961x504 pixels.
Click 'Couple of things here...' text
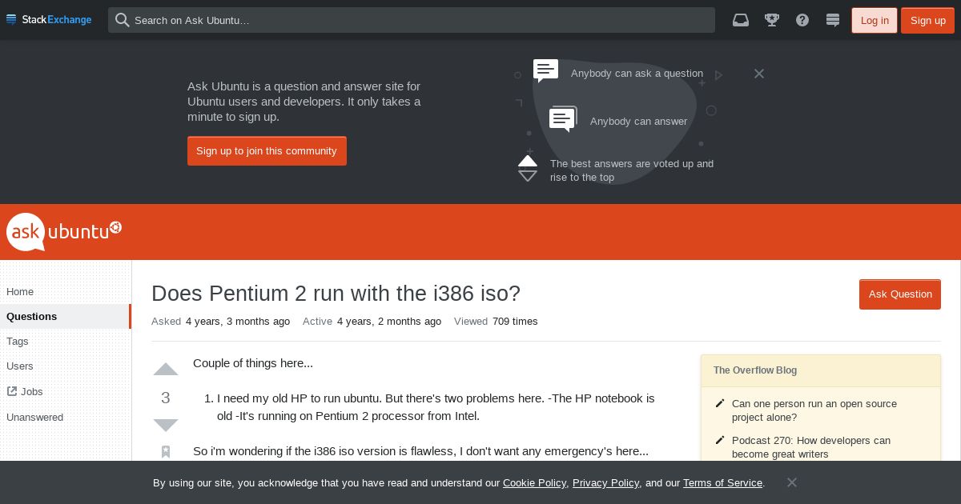click(253, 362)
